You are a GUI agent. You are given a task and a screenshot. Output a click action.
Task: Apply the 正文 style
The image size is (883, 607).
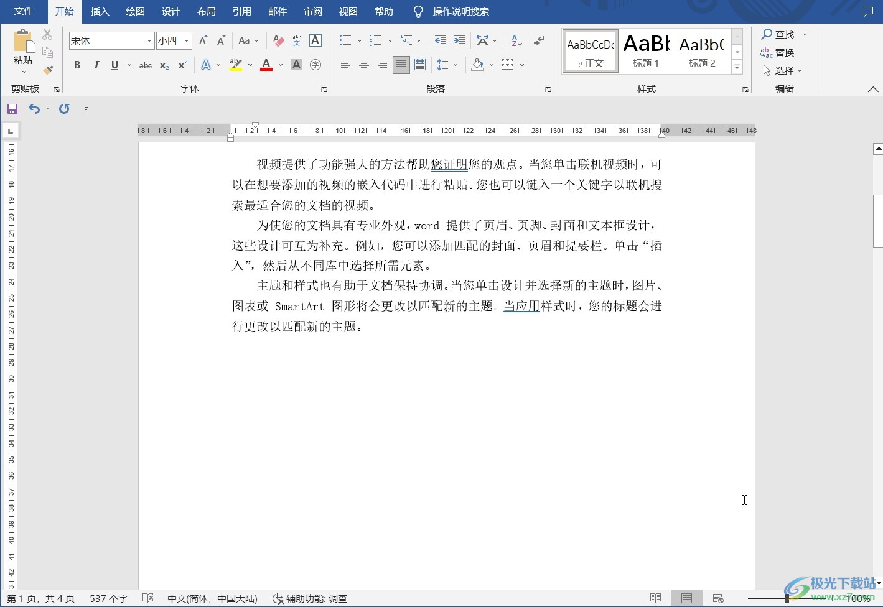pos(591,51)
